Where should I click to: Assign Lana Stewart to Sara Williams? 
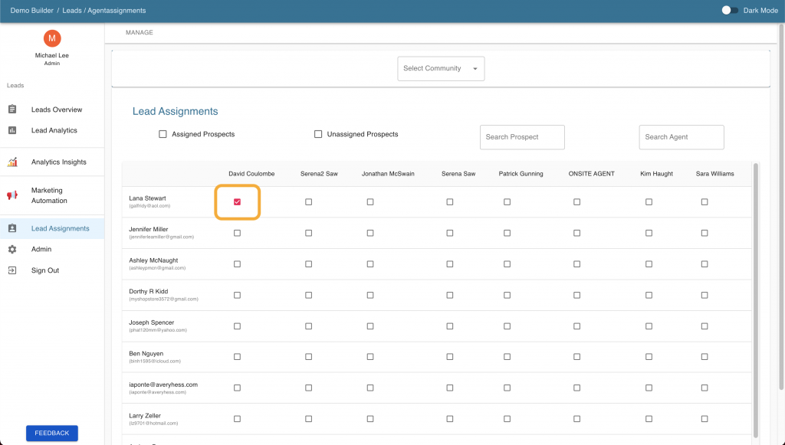pos(705,202)
